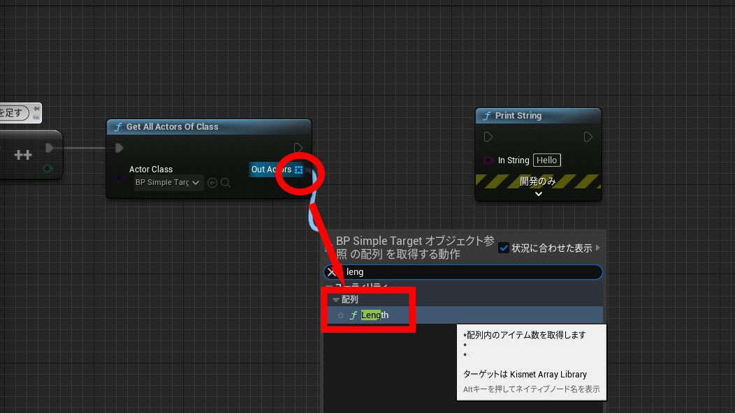
Task: Click the Print String exec input pin
Action: click(x=488, y=137)
